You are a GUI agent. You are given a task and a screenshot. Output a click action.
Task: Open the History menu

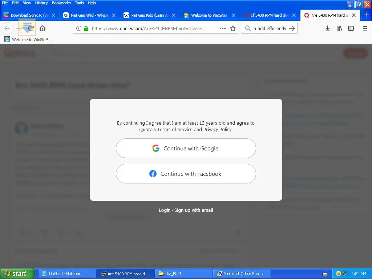41,3
